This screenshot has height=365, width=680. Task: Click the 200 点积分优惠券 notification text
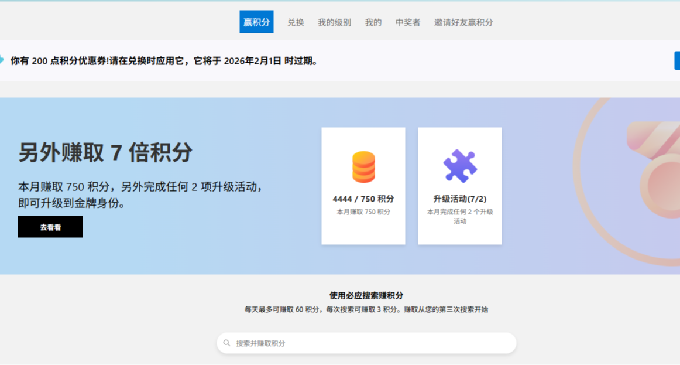165,61
